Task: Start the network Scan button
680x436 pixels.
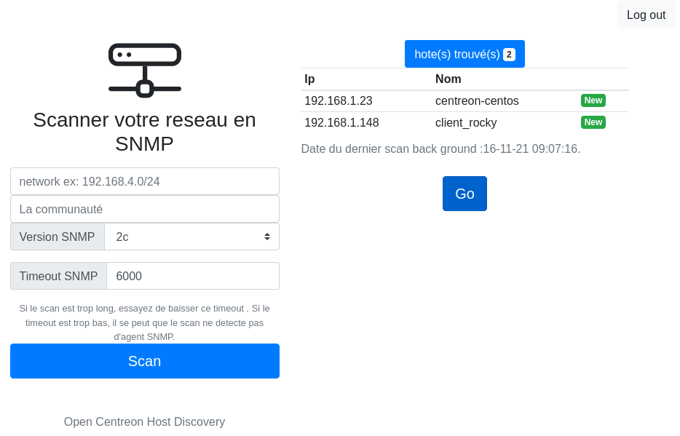Action: 145,361
